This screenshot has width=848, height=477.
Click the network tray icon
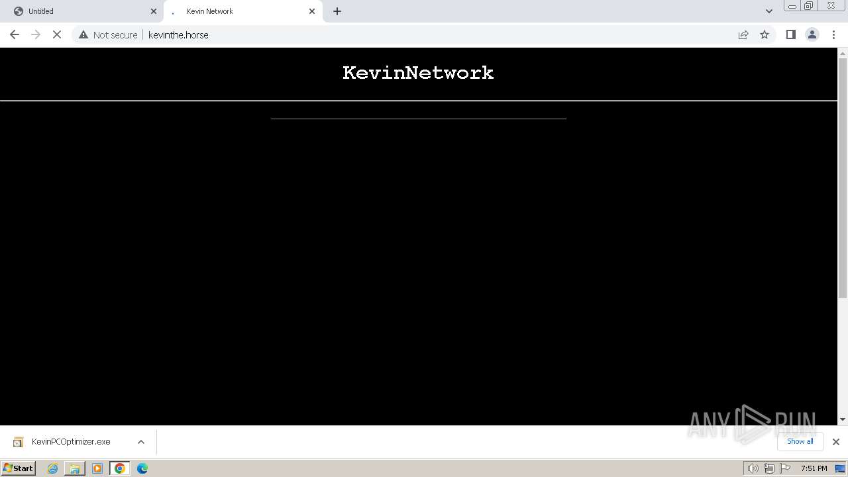pyautogui.click(x=769, y=468)
